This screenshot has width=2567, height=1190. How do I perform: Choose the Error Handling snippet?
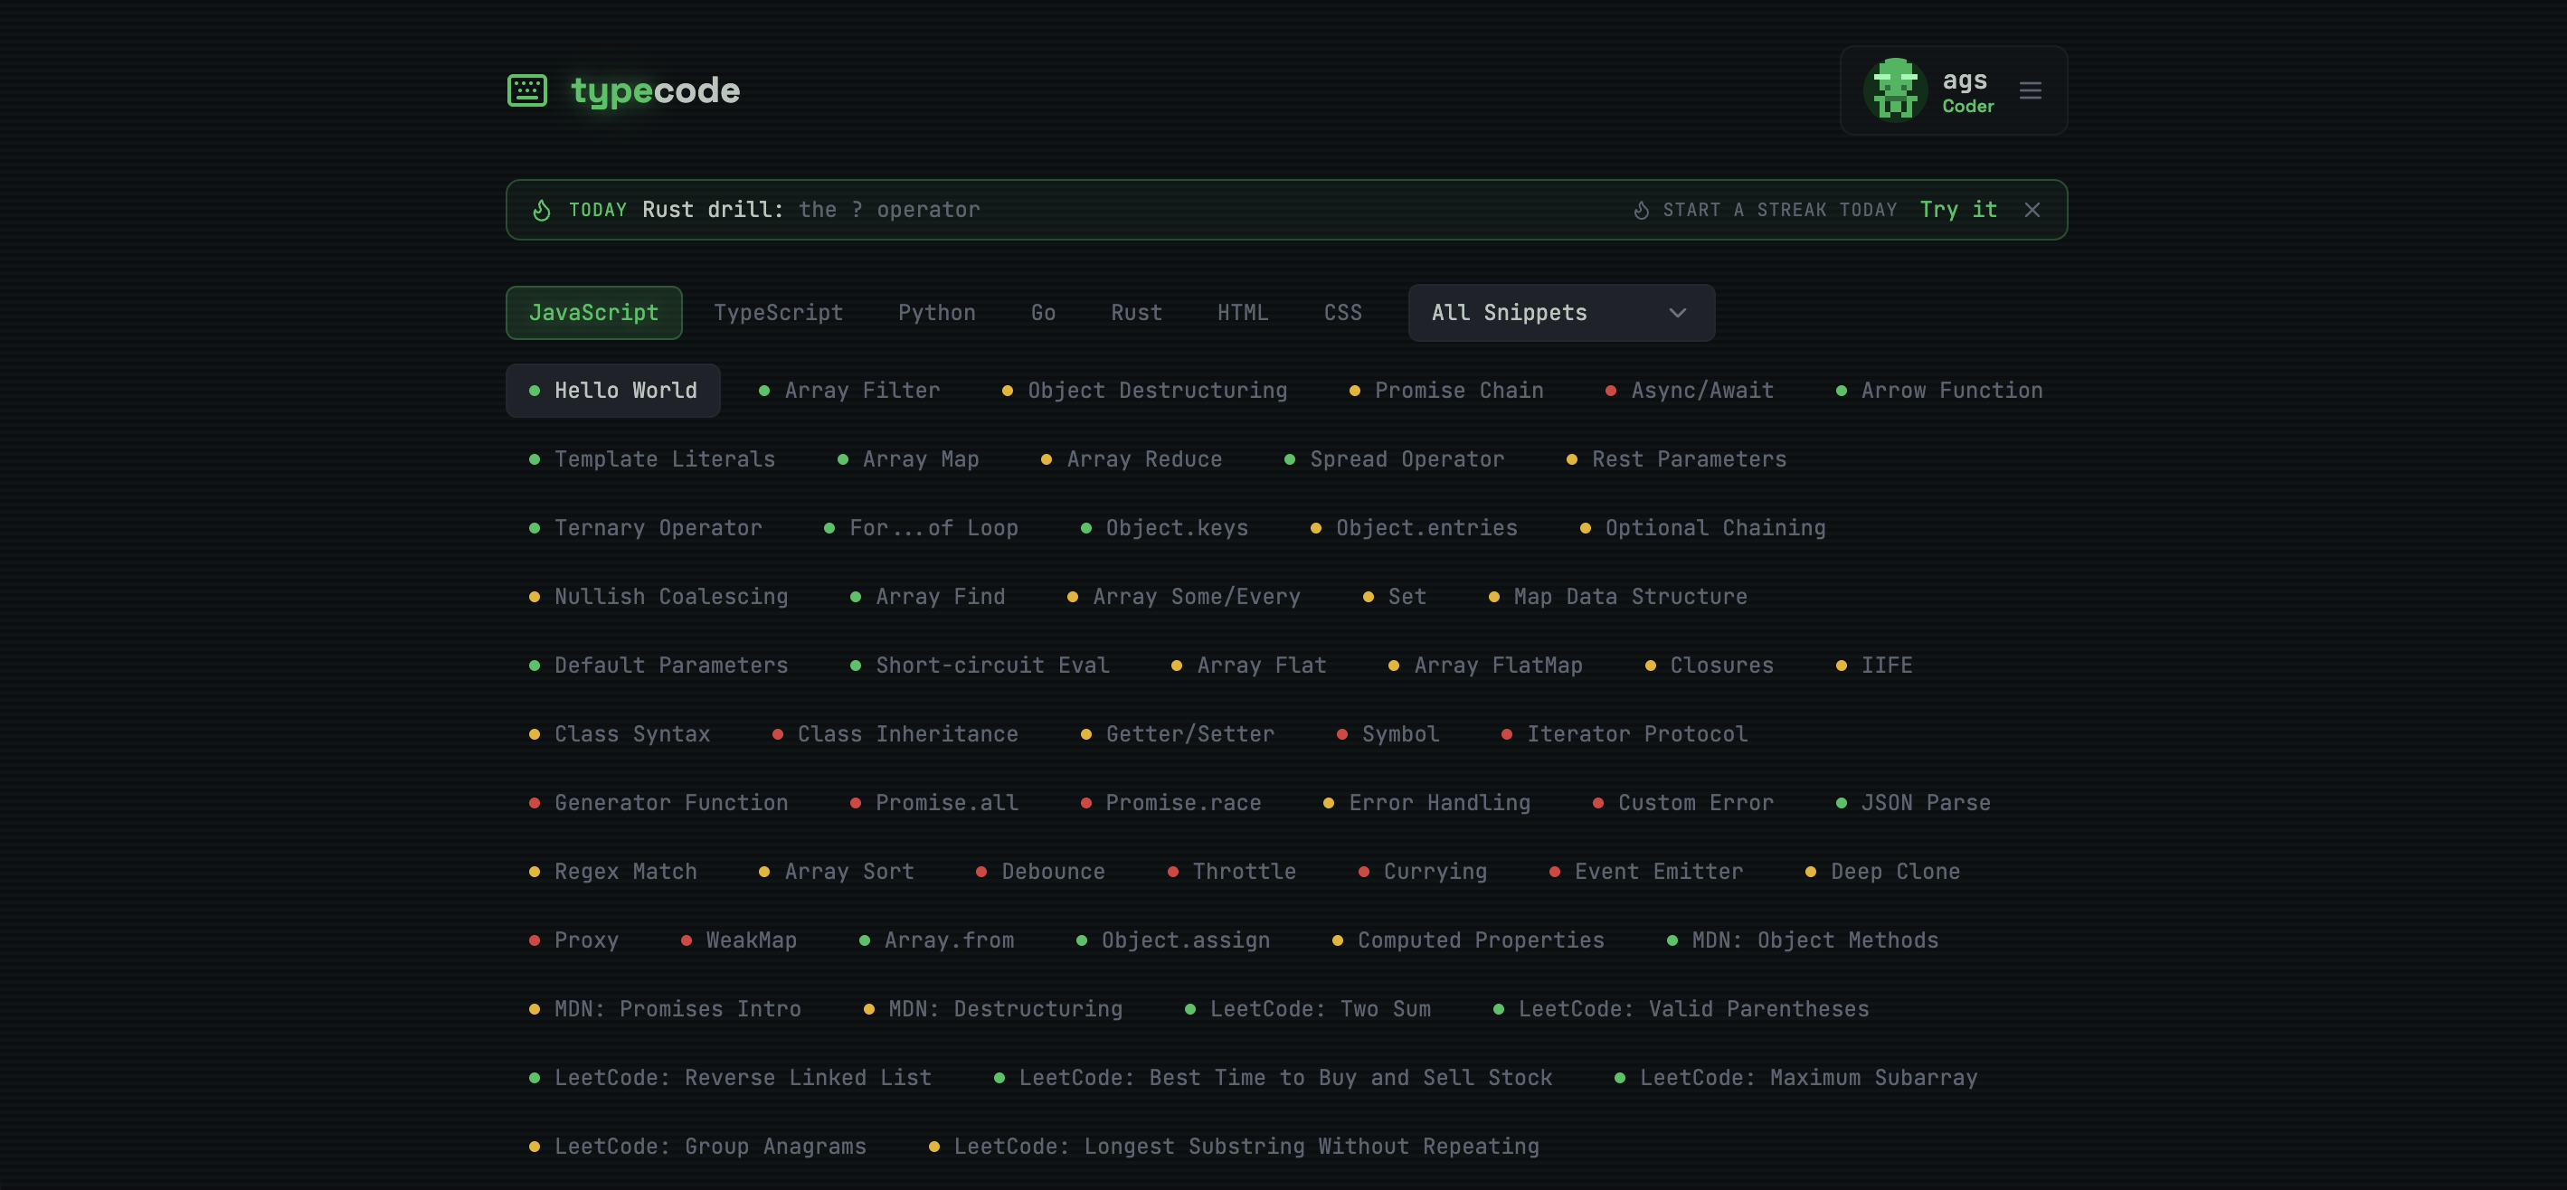click(x=1427, y=803)
